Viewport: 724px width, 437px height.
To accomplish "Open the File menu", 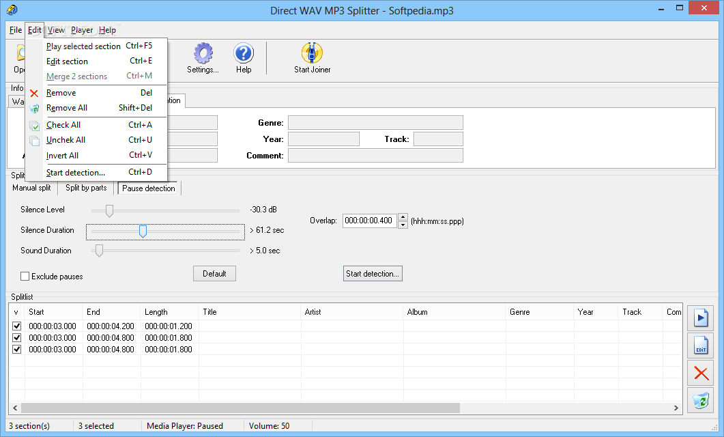I will pyautogui.click(x=15, y=30).
